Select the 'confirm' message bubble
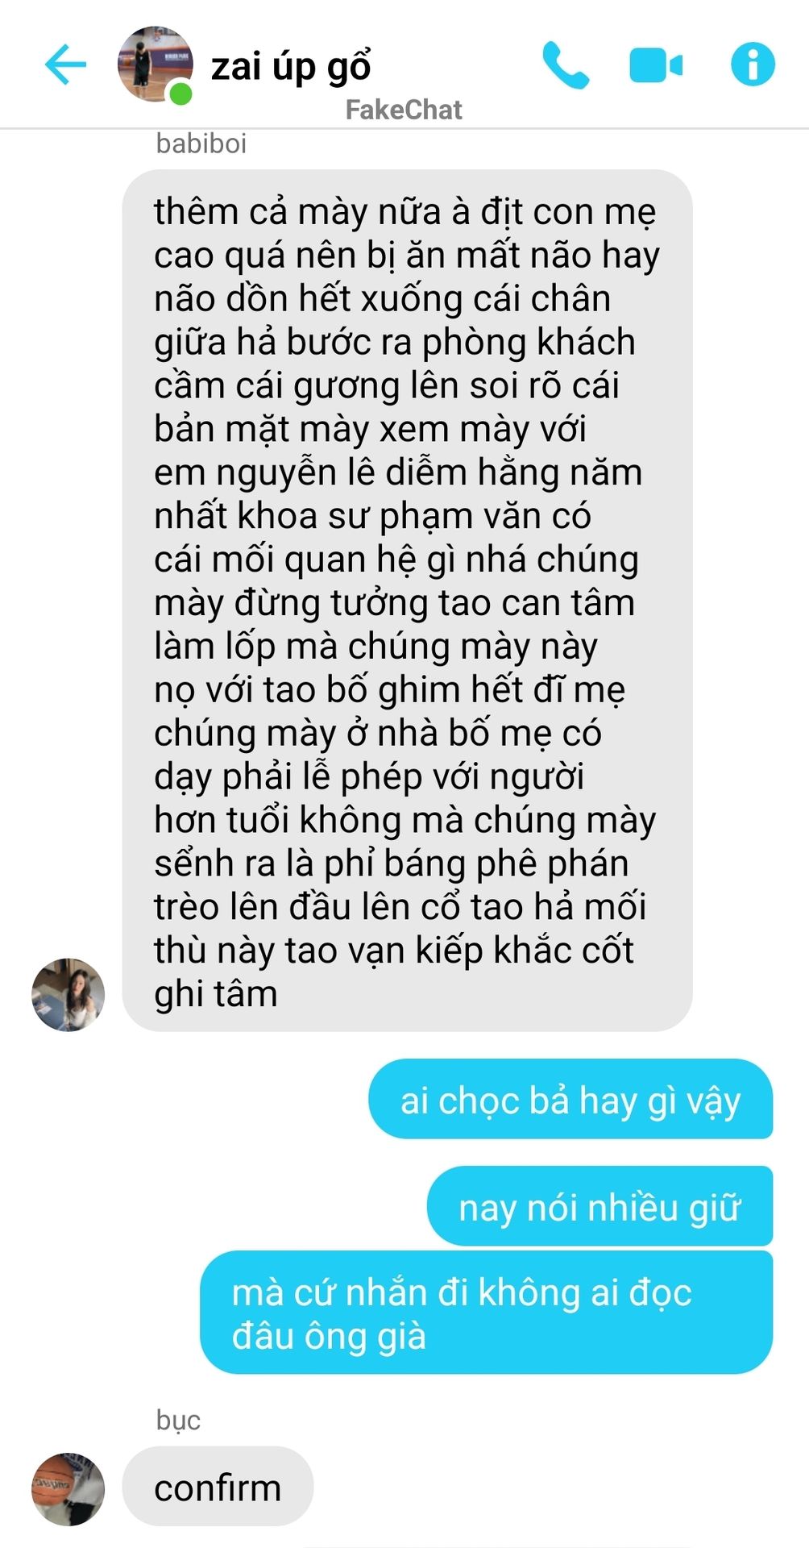 (218, 1487)
